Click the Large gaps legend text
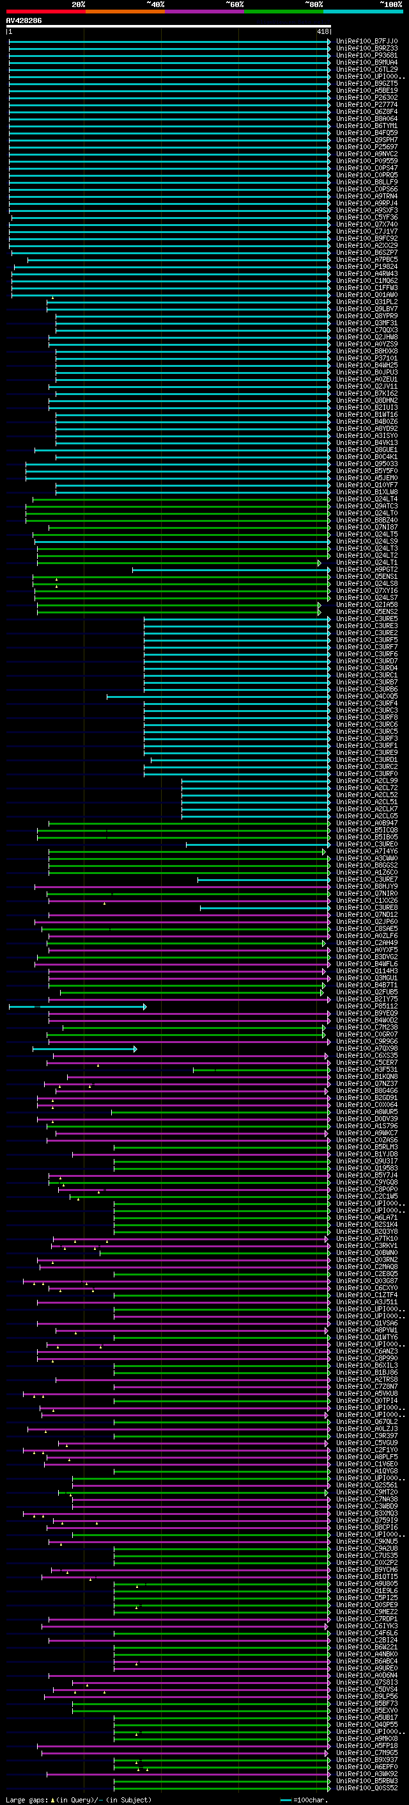The image size is (409, 1805). [79, 1799]
